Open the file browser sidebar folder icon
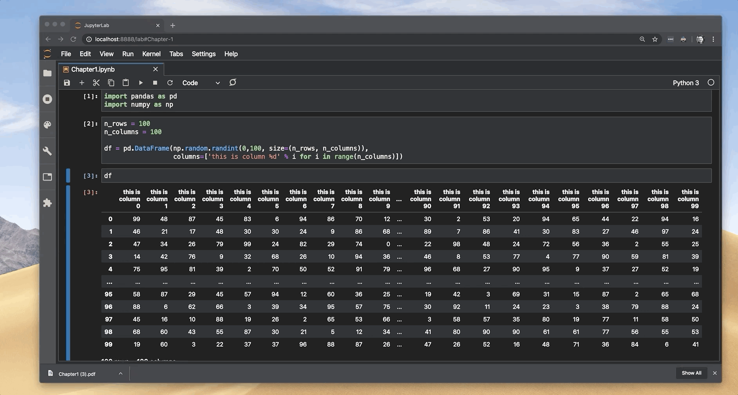The image size is (738, 395). click(47, 73)
